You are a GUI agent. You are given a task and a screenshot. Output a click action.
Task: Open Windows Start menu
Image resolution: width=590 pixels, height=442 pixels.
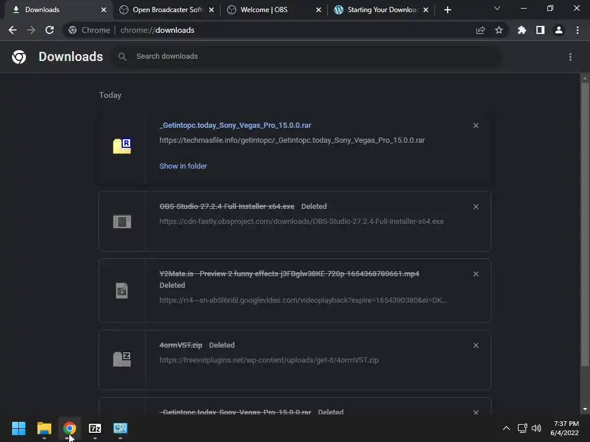point(18,428)
